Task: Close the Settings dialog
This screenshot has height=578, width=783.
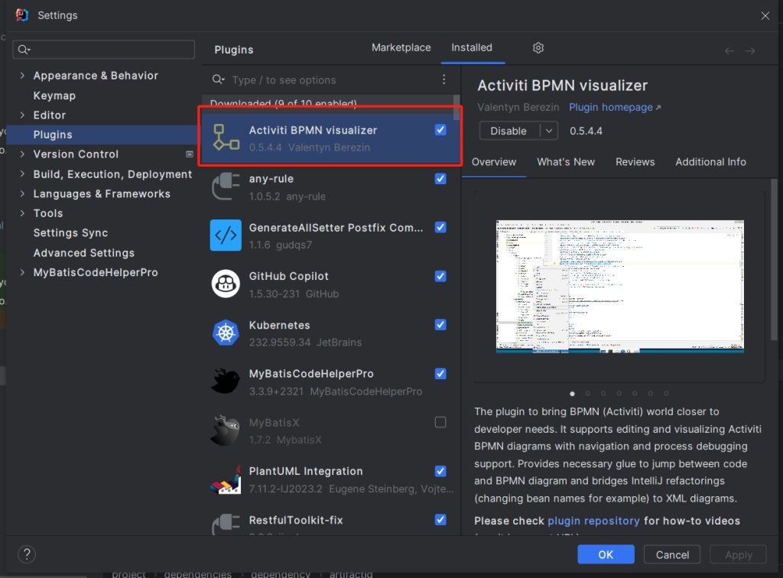Action: [x=765, y=16]
